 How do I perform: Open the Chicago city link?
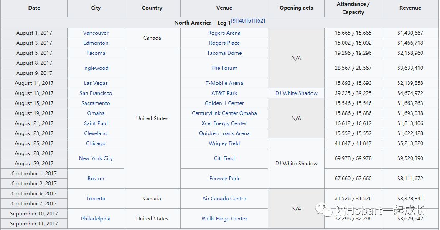[x=96, y=143]
